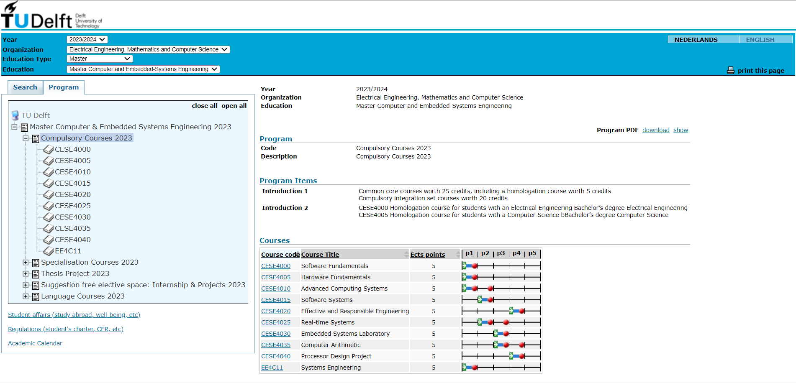796x383 pixels.
Task: Click the book icon next to CESE4010
Action: point(49,172)
